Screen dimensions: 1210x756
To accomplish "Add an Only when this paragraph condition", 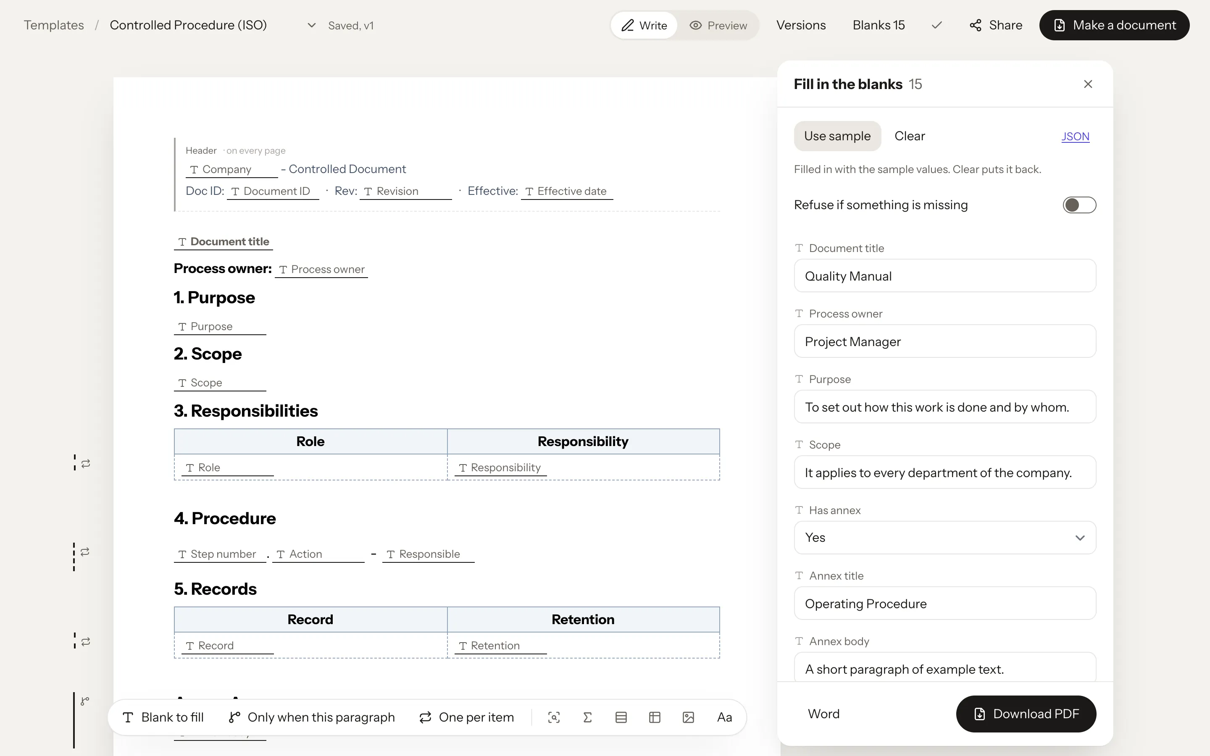I will tap(311, 717).
